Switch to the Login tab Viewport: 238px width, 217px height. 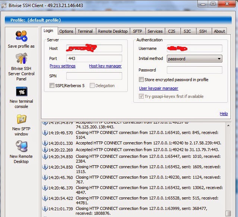click(49, 31)
